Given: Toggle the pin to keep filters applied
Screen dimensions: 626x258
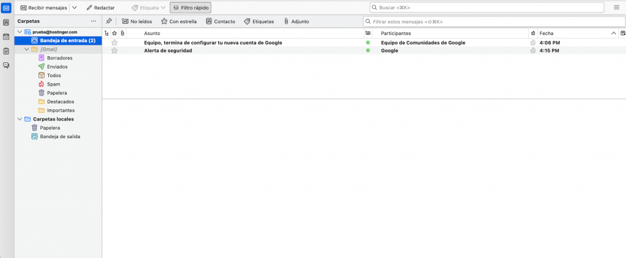Looking at the screenshot, I should click(109, 21).
